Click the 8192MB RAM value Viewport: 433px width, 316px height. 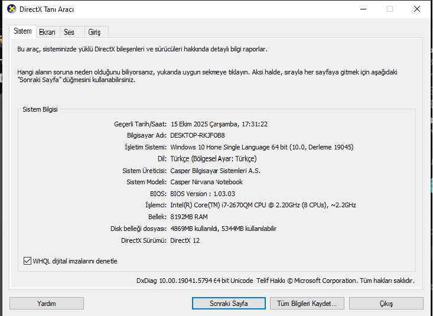pyautogui.click(x=189, y=217)
